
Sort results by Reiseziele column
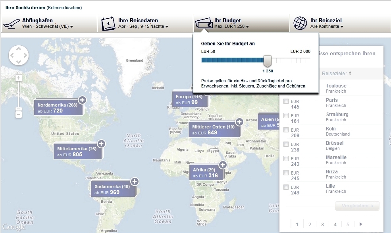pyautogui.click(x=336, y=74)
